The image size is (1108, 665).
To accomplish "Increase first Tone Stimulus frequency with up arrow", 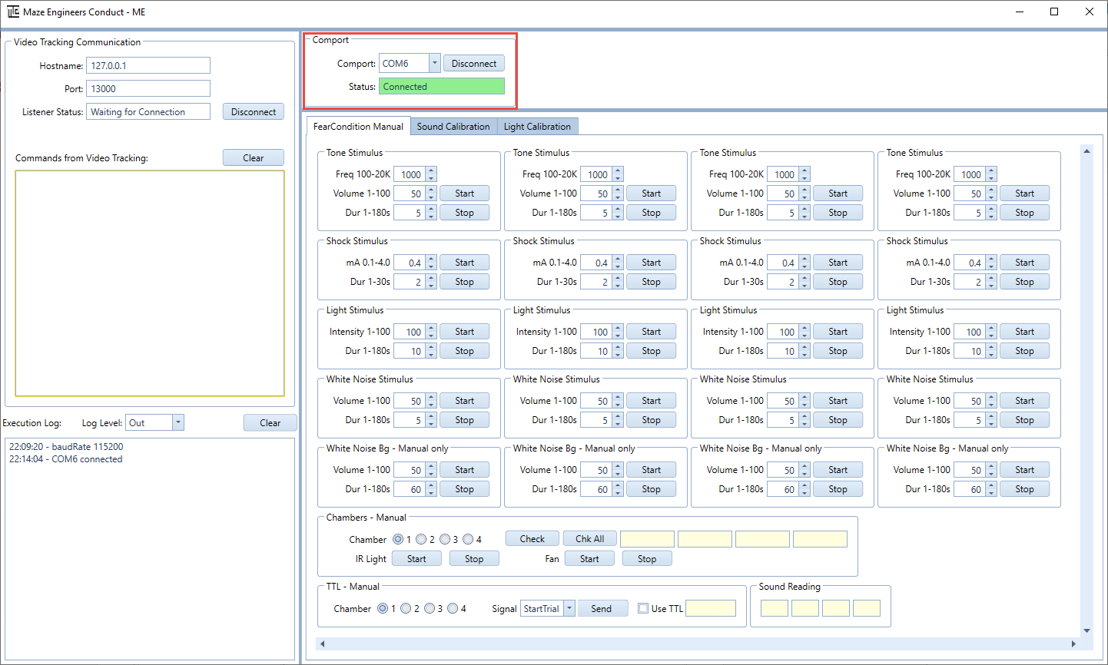I will 431,170.
